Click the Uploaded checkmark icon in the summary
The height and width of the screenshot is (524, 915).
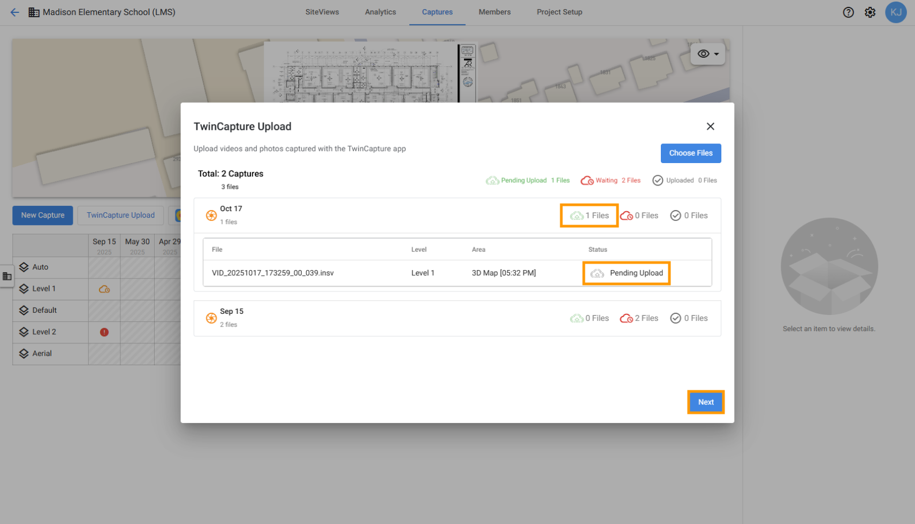point(658,181)
